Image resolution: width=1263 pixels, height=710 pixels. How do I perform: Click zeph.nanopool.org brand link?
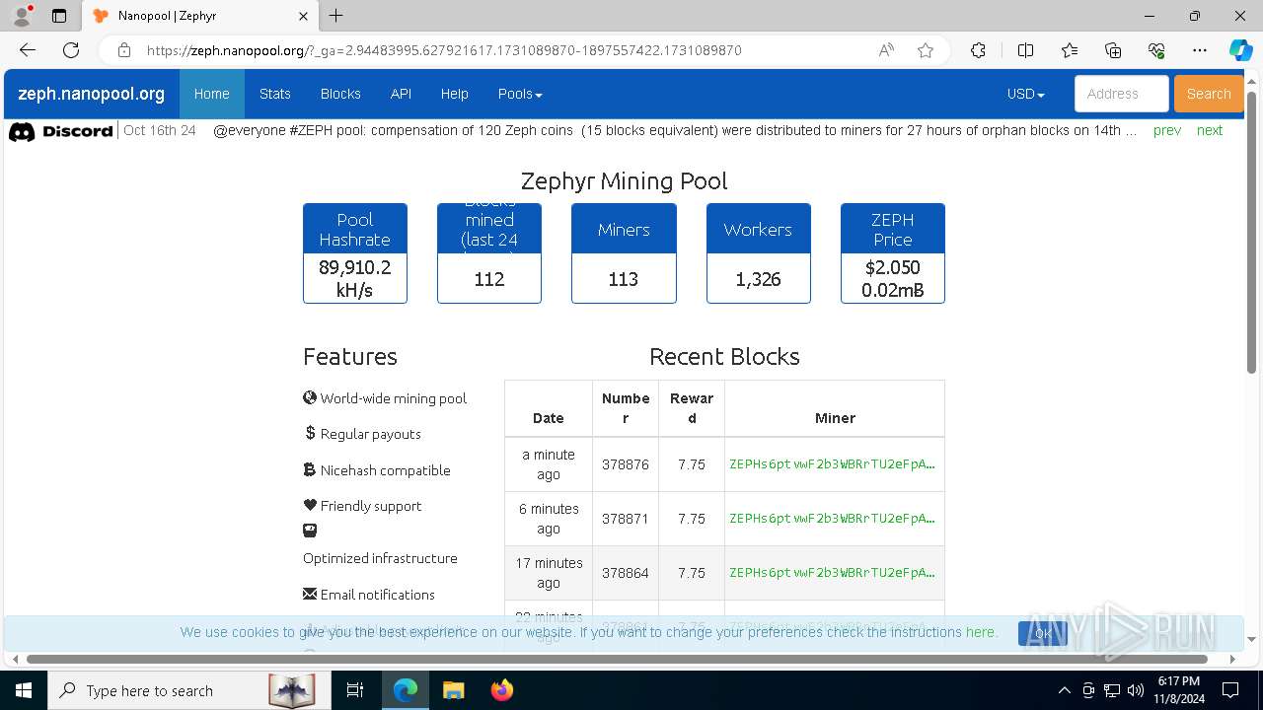coord(91,94)
